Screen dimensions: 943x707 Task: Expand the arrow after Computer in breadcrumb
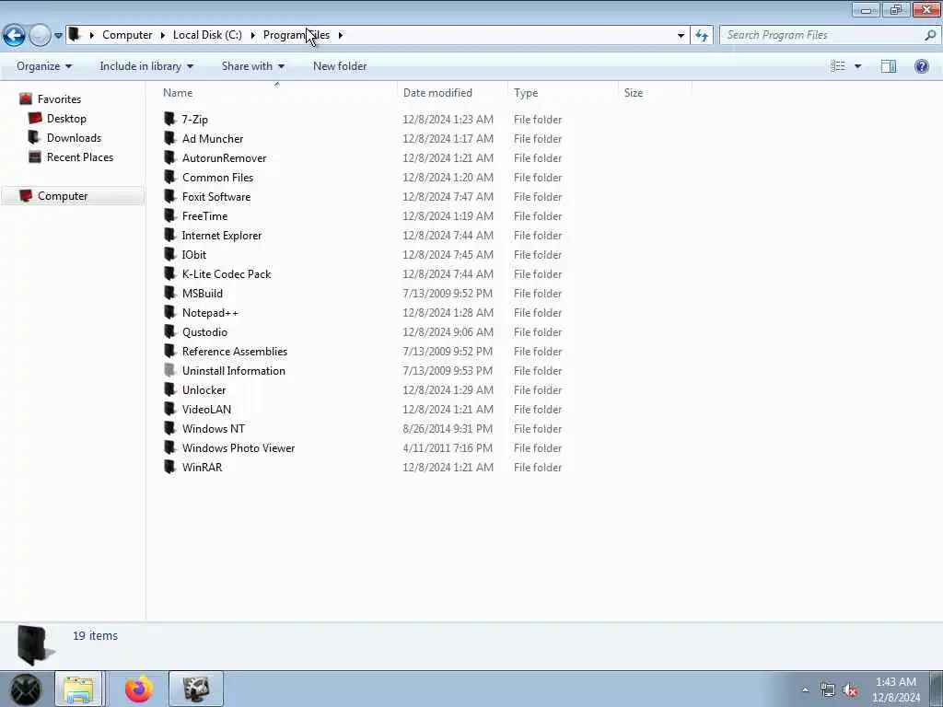tap(163, 36)
